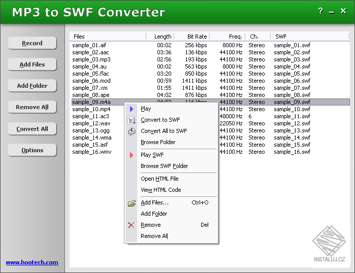This screenshot has width=355, height=273.
Task: Select file sample_04.au
Action: tap(89, 66)
